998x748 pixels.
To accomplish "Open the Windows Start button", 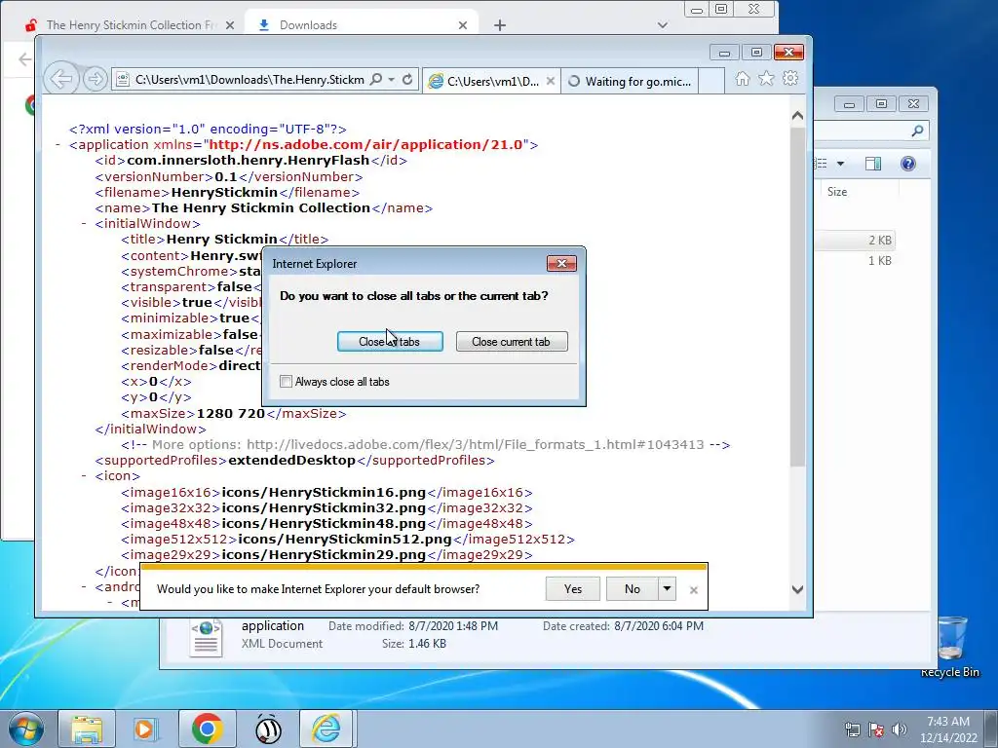I will (x=25, y=729).
